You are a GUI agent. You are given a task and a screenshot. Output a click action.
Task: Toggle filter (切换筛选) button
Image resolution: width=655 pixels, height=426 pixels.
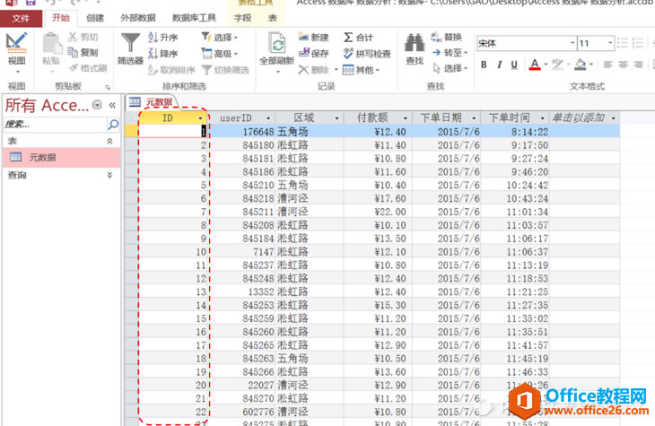[x=225, y=70]
